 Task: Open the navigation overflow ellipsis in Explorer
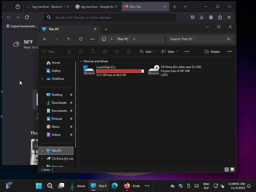point(92,39)
